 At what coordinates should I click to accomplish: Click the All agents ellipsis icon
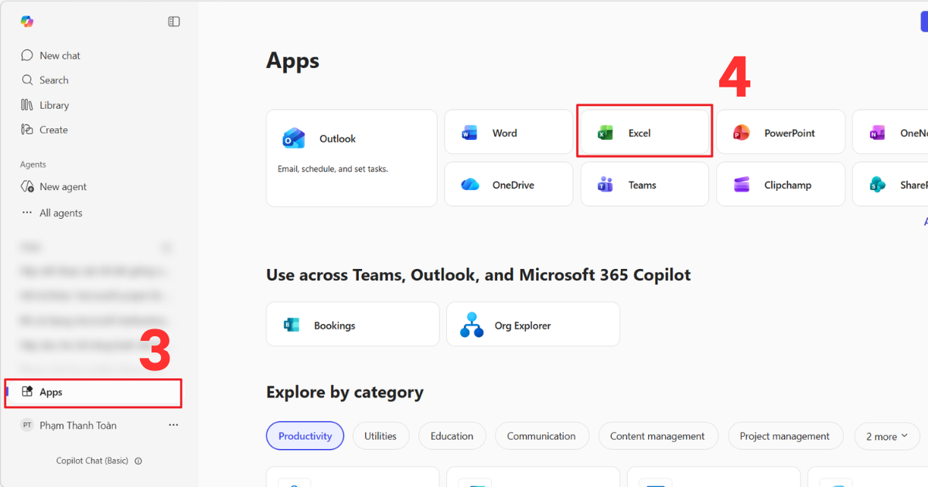coord(27,213)
